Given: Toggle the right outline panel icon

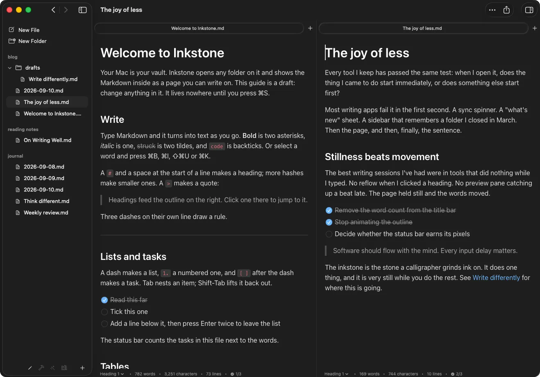Looking at the screenshot, I should click(x=529, y=10).
